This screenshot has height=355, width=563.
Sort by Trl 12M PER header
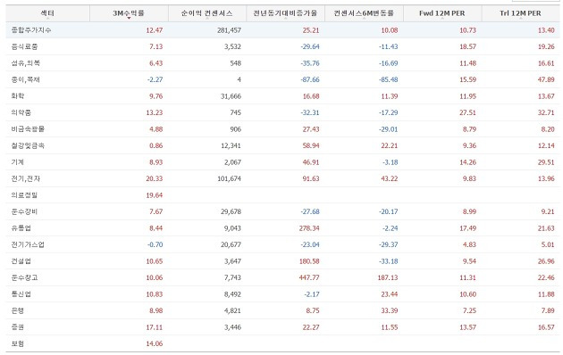coord(520,13)
